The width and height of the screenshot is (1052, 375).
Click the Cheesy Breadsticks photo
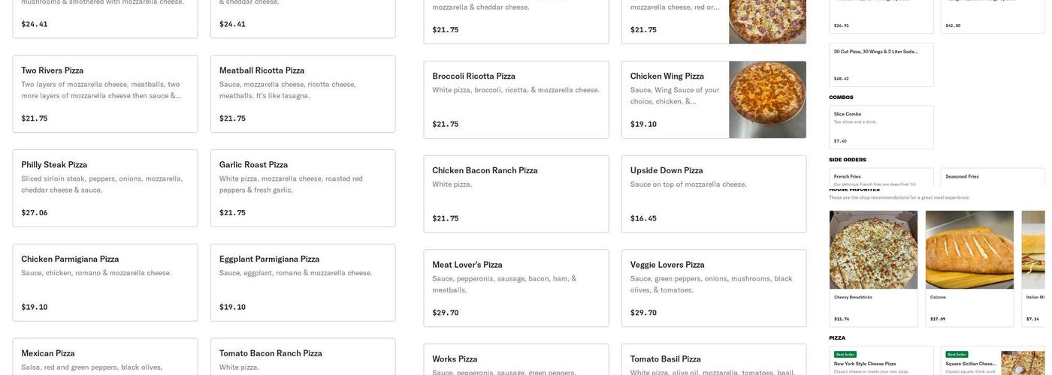click(x=873, y=250)
